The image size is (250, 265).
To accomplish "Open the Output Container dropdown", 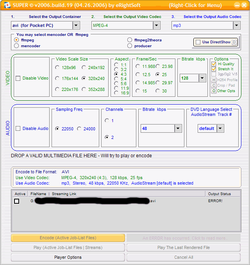I will [76, 25].
